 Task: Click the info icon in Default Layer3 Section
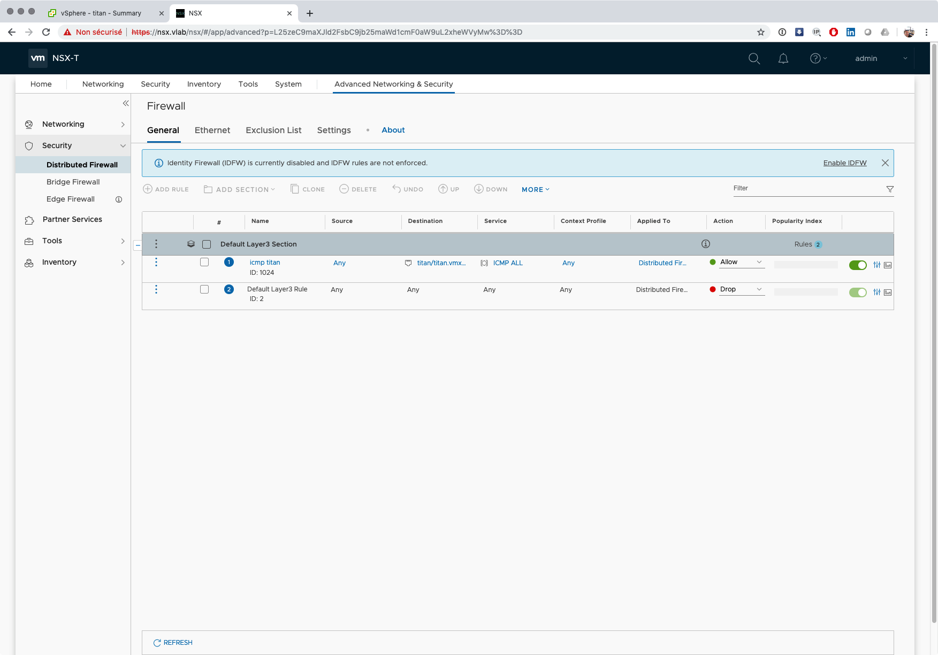click(706, 244)
